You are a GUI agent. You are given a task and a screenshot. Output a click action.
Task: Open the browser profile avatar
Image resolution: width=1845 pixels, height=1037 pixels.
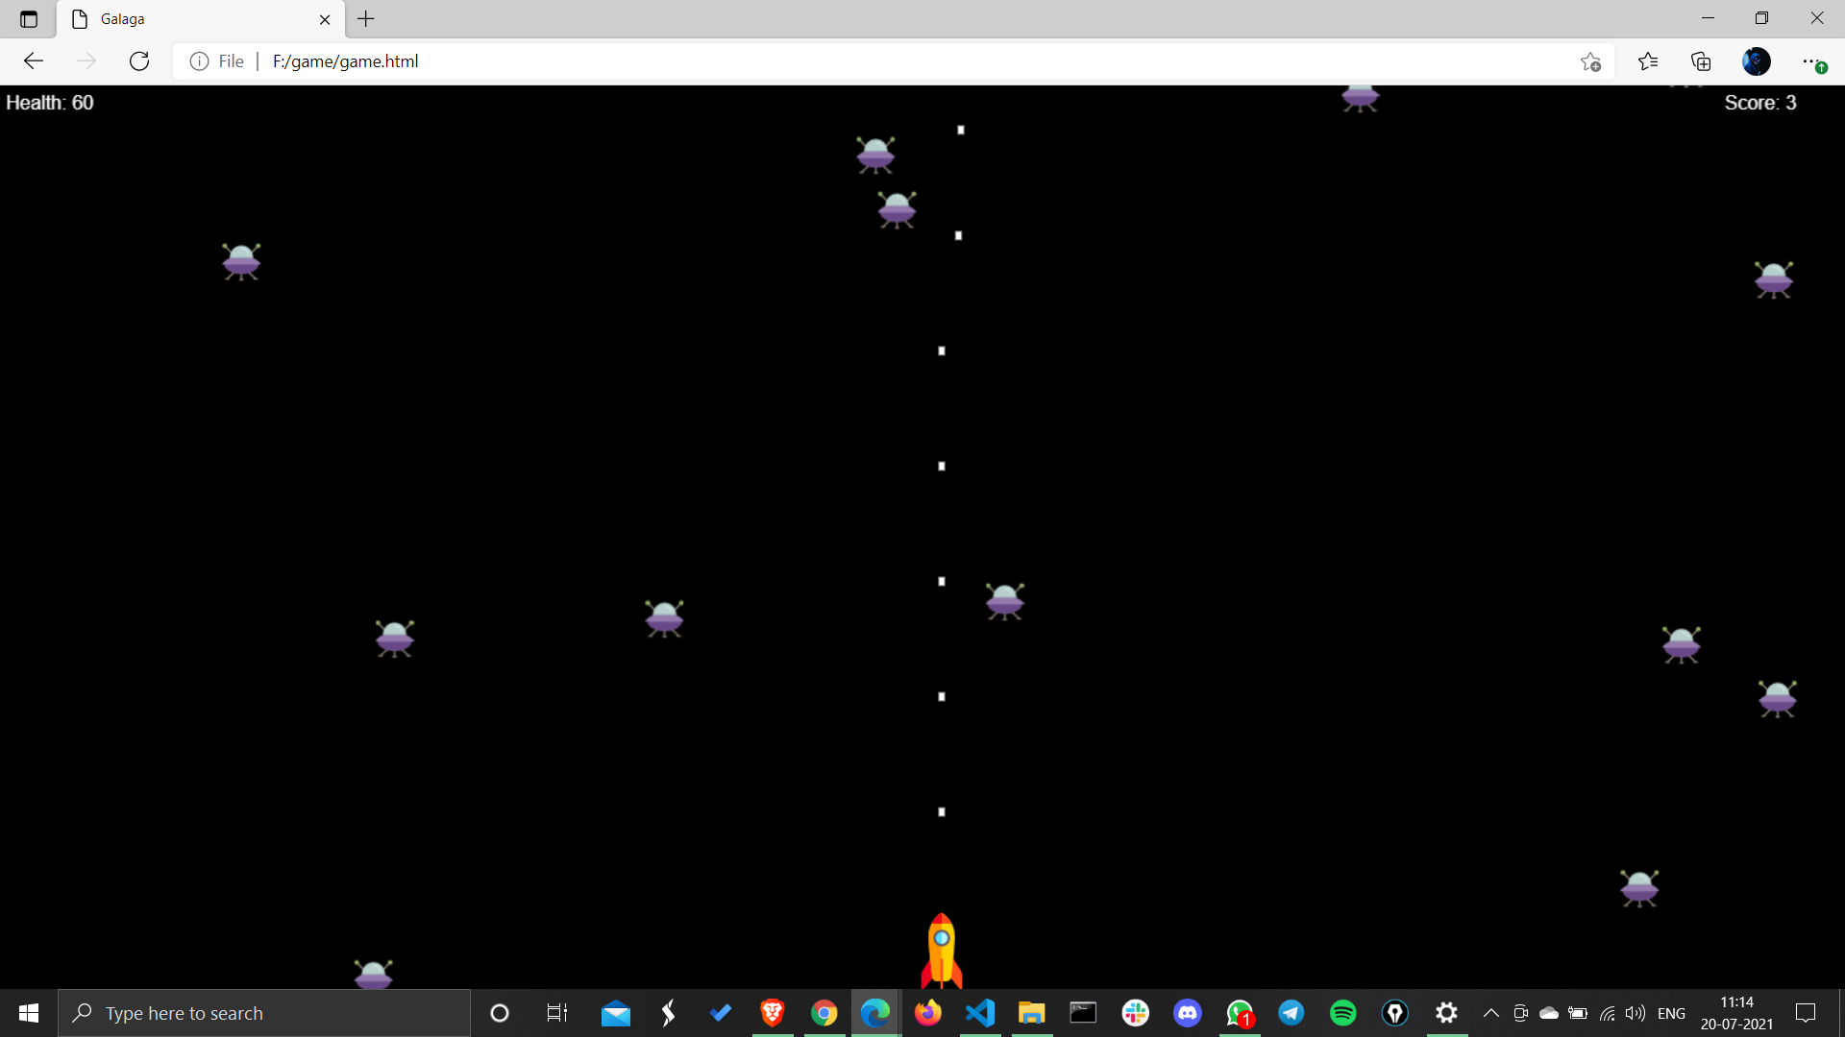(x=1756, y=61)
